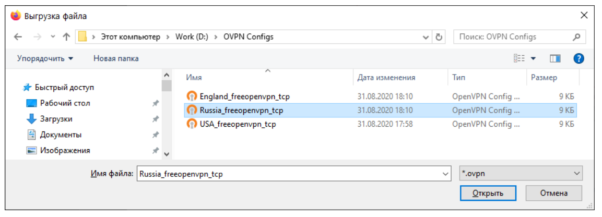This screenshot has width=602, height=217.
Task: Toggle the preview pane icon
Action: [554, 58]
